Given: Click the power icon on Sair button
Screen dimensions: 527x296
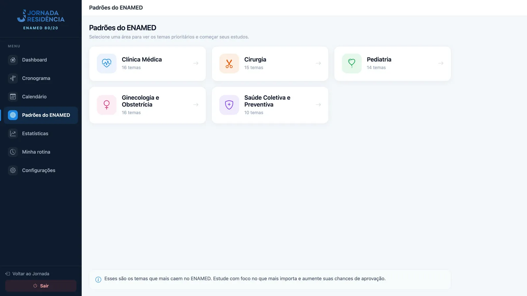Looking at the screenshot, I should click(x=35, y=286).
